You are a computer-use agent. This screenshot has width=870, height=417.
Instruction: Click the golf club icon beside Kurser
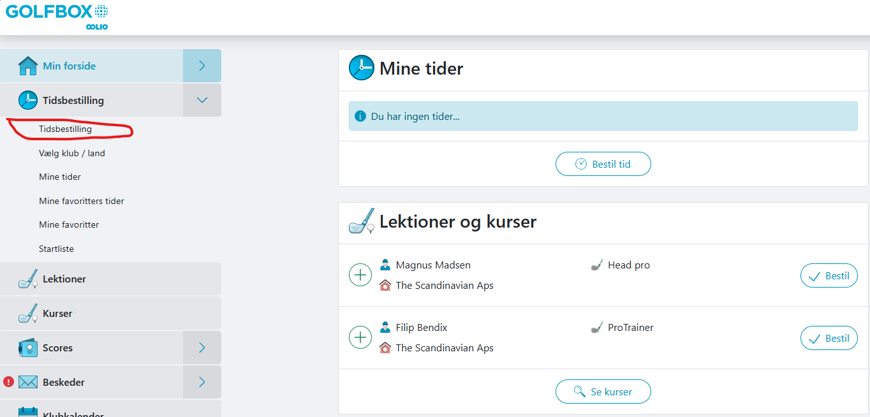click(x=28, y=314)
